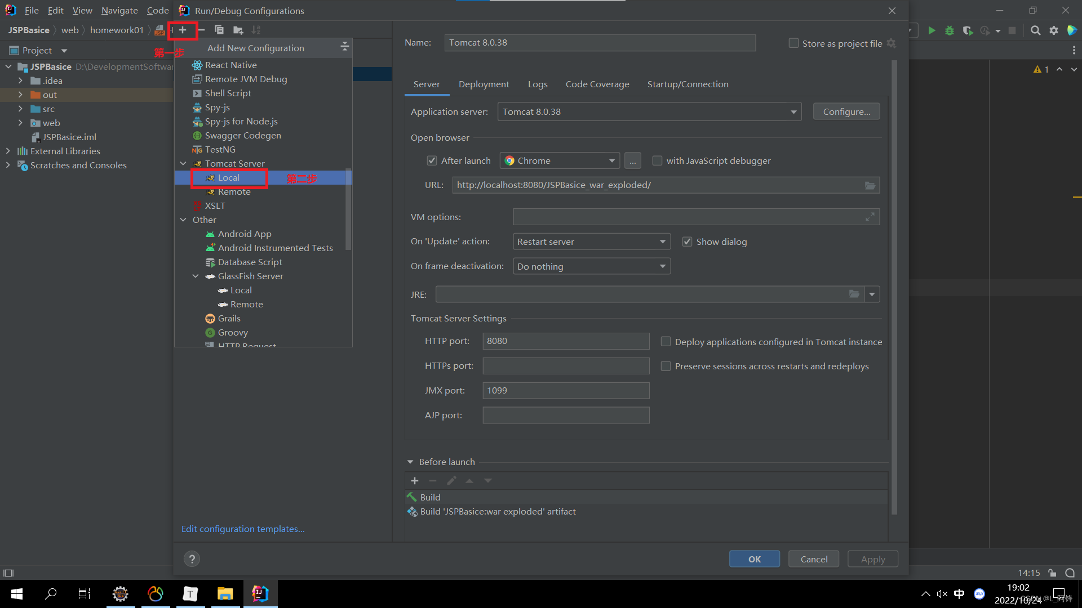Viewport: 1082px width, 608px height.
Task: Enable with JavaScript debugger checkbox
Action: (x=657, y=161)
